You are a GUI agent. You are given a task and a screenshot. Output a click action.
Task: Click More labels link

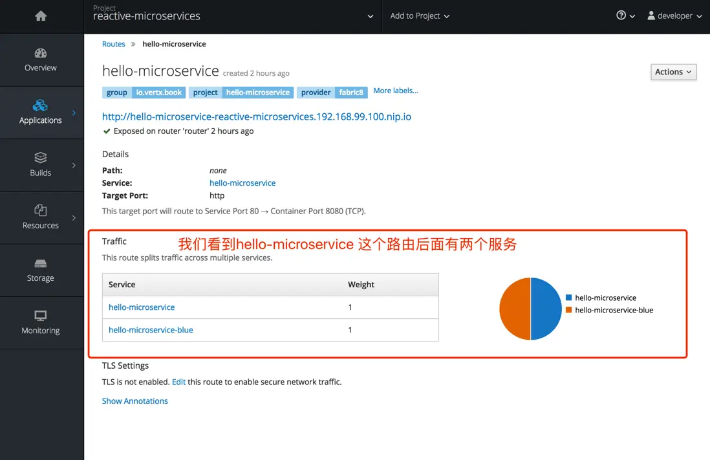[x=396, y=91]
